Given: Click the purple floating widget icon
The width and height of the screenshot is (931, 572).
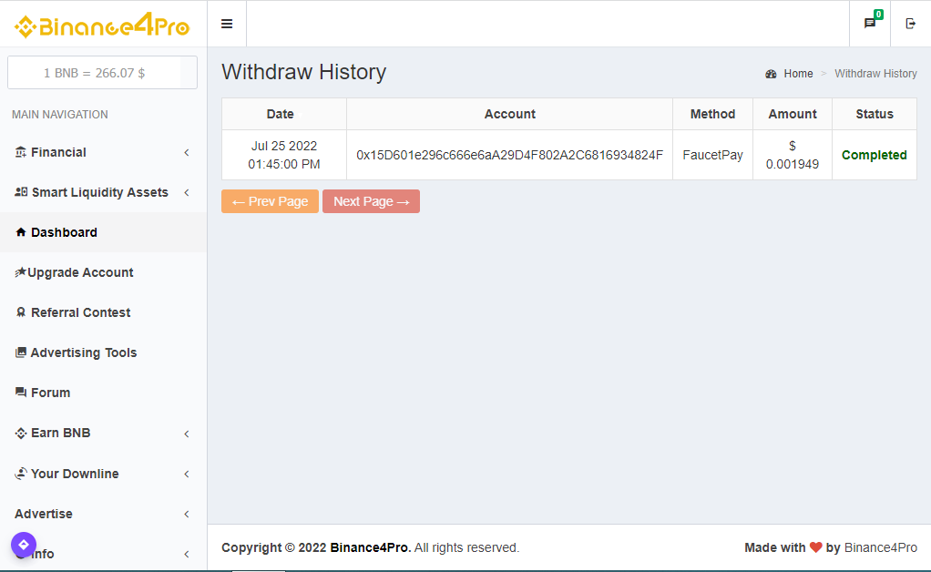Looking at the screenshot, I should tap(24, 545).
